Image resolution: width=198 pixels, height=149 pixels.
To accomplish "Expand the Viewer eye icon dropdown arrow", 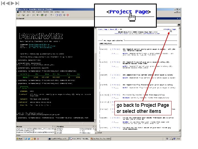I will coord(40,15).
